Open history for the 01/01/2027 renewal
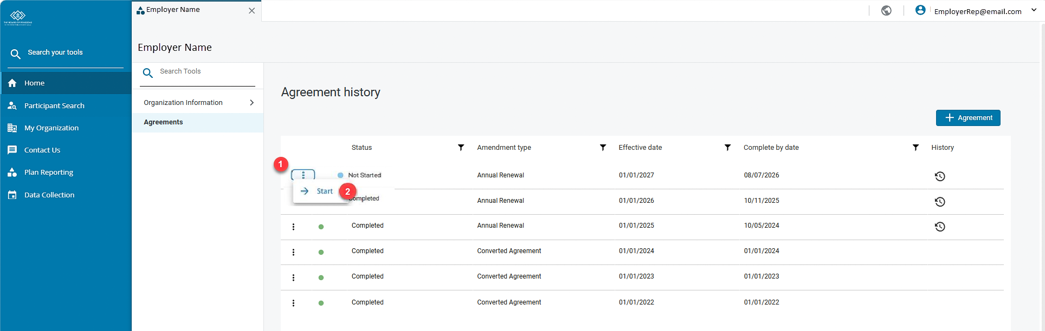The height and width of the screenshot is (331, 1045). point(940,176)
